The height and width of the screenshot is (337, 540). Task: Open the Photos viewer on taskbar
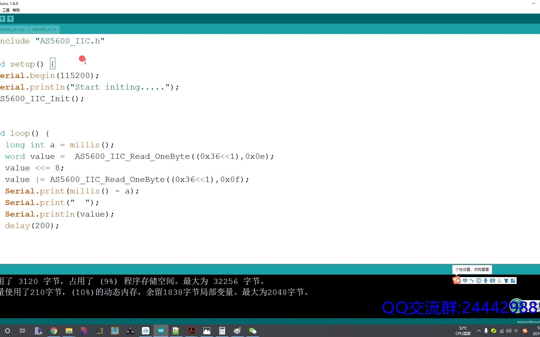pos(207,331)
